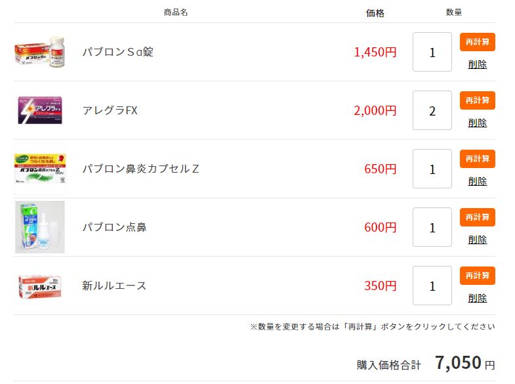The image size is (515, 384).
Task: Delete the パブロン鼻炎カプセルZ item
Action: click(x=477, y=181)
